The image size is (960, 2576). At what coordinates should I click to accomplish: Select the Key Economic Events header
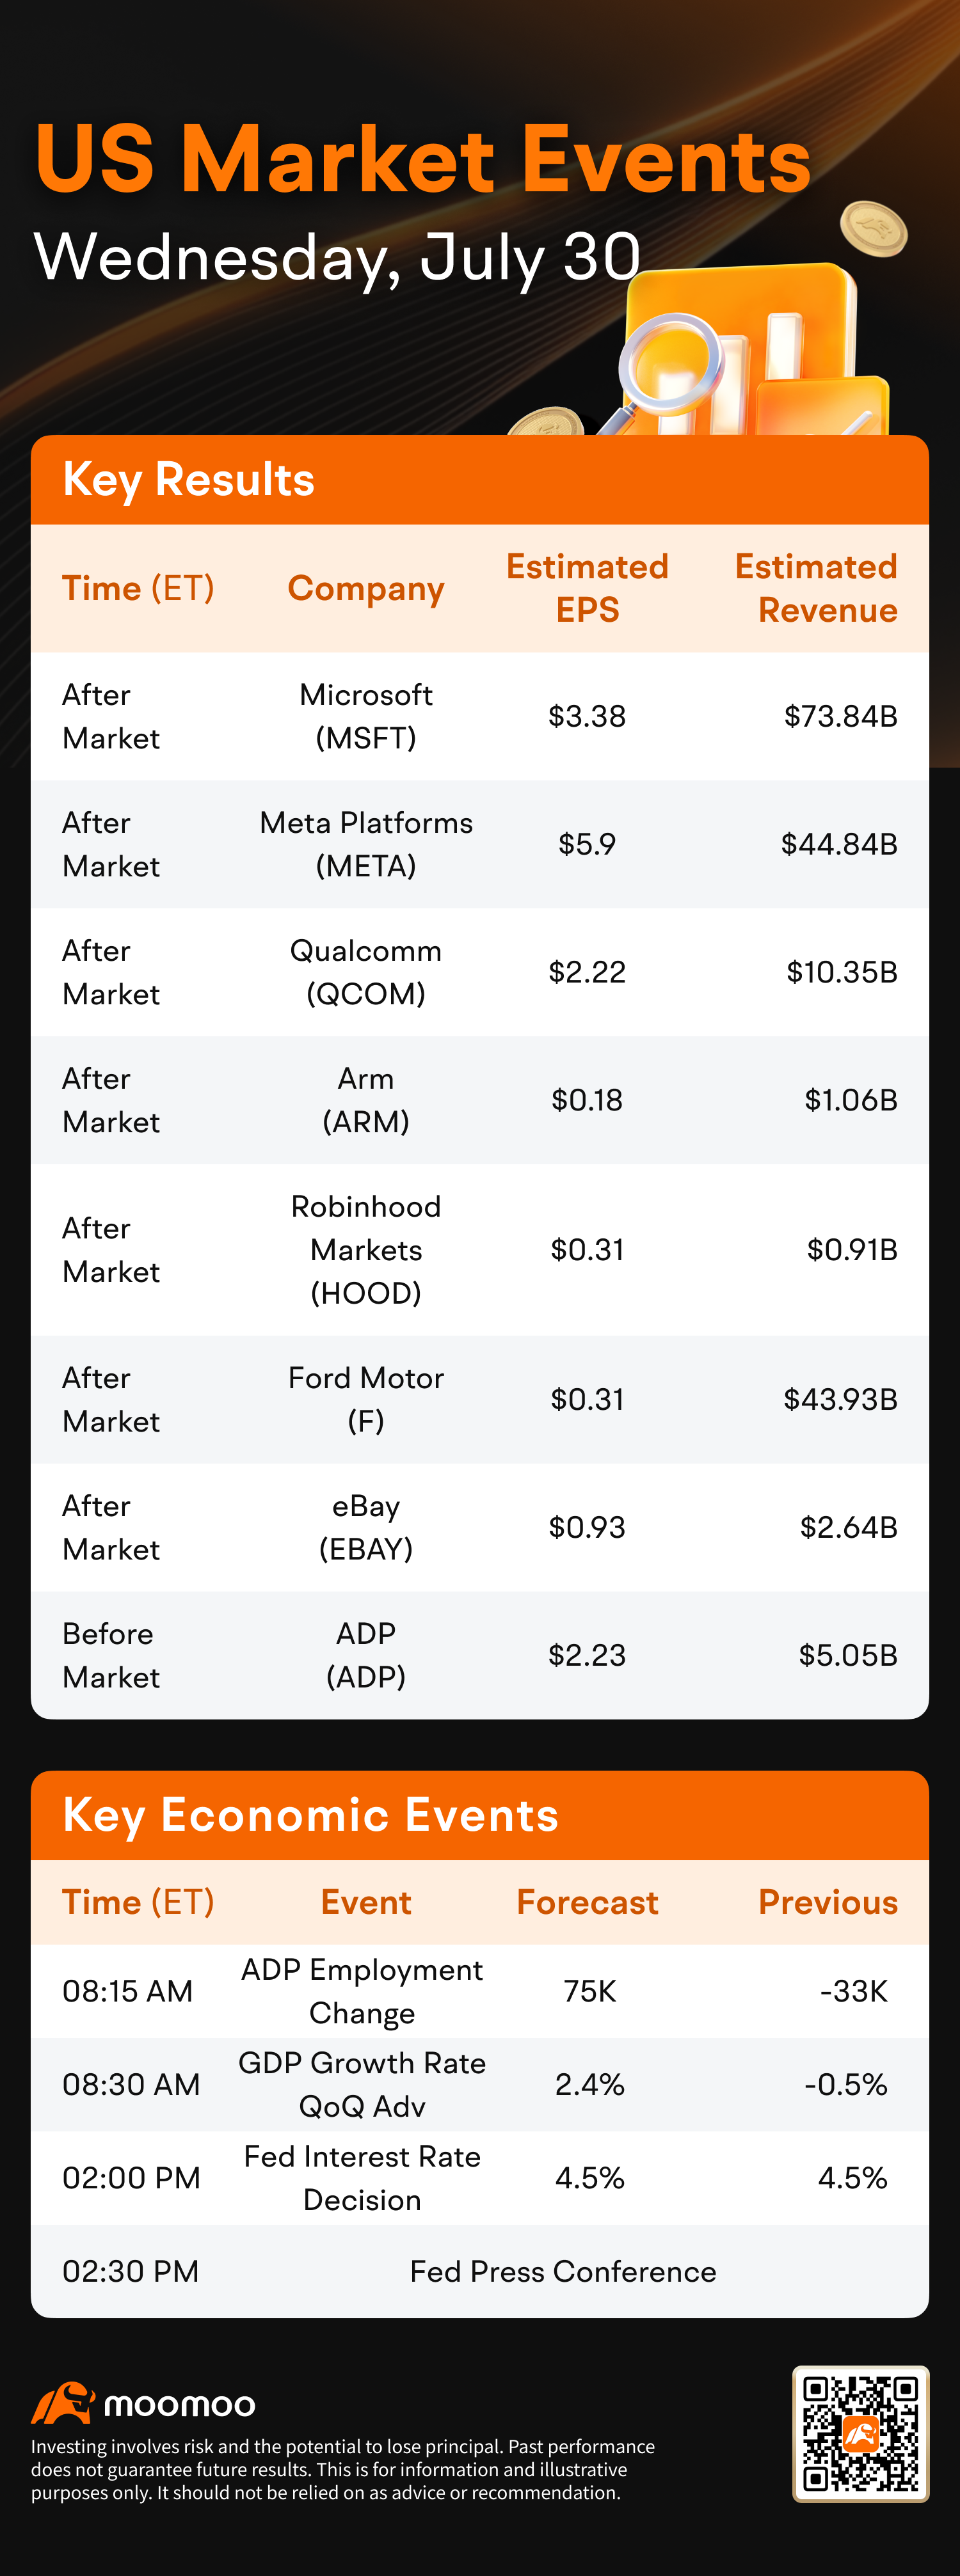480,1816
